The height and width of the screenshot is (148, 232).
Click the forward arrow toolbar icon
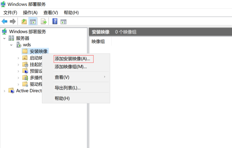[13, 22]
